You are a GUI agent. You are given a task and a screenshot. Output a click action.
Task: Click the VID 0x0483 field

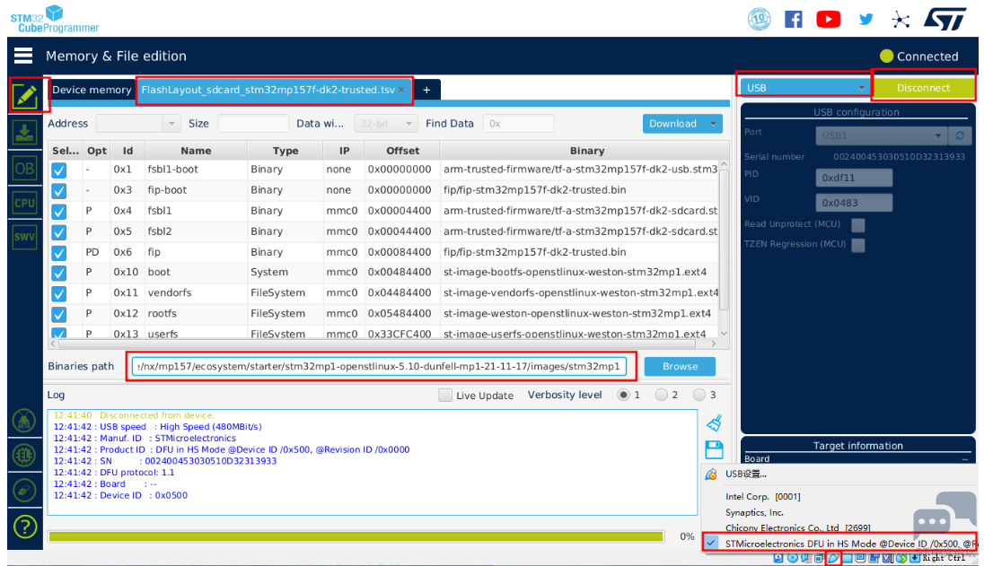pyautogui.click(x=854, y=203)
